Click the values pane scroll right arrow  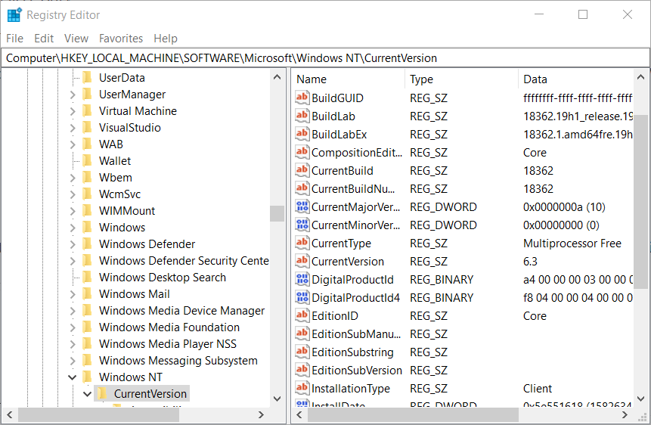click(x=625, y=414)
